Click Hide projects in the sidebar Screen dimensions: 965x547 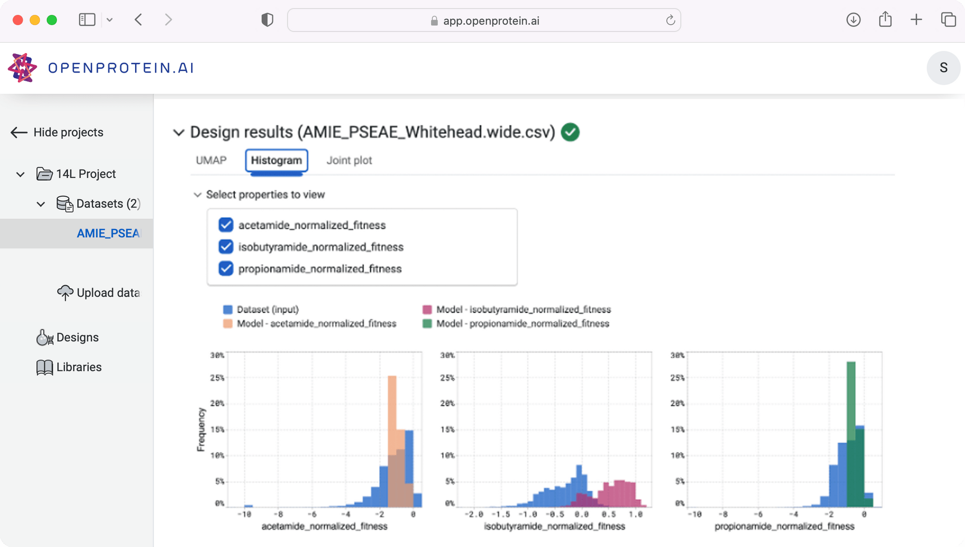point(68,132)
